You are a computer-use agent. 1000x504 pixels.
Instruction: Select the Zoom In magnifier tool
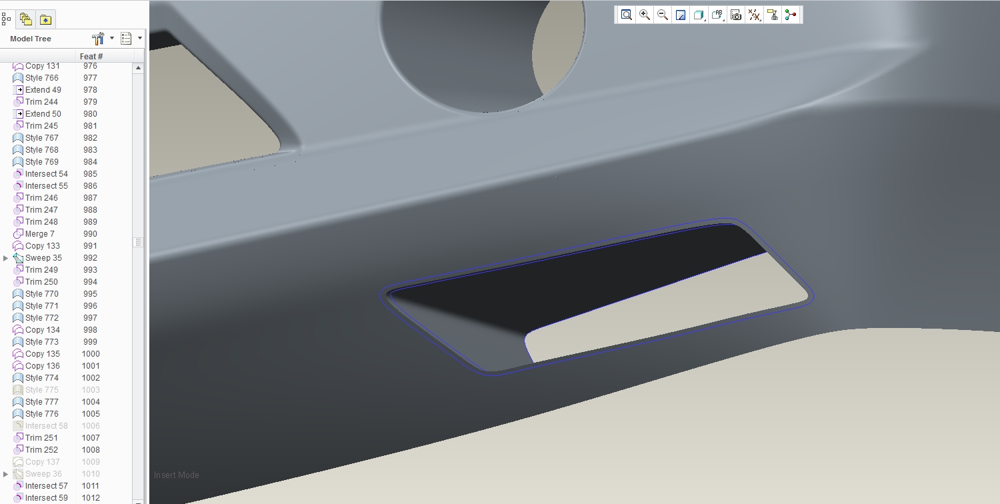(x=645, y=15)
